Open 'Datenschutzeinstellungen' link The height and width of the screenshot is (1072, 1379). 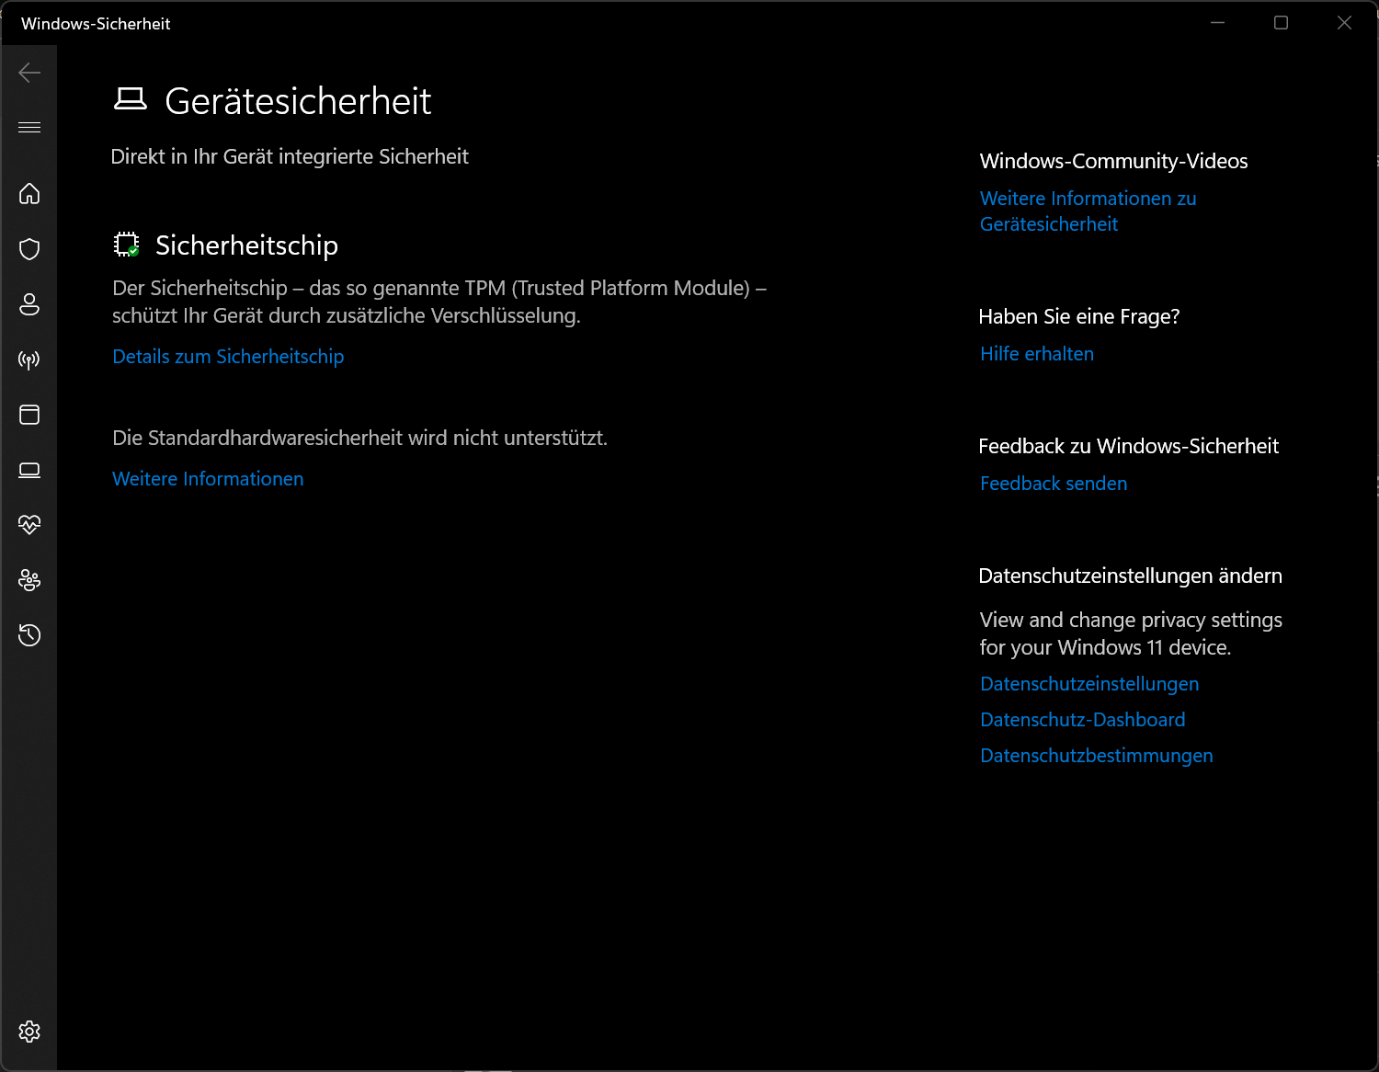tap(1089, 684)
